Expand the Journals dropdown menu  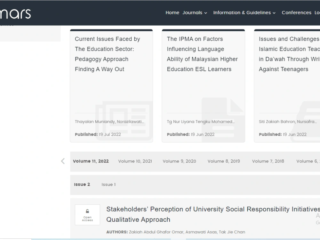click(195, 13)
